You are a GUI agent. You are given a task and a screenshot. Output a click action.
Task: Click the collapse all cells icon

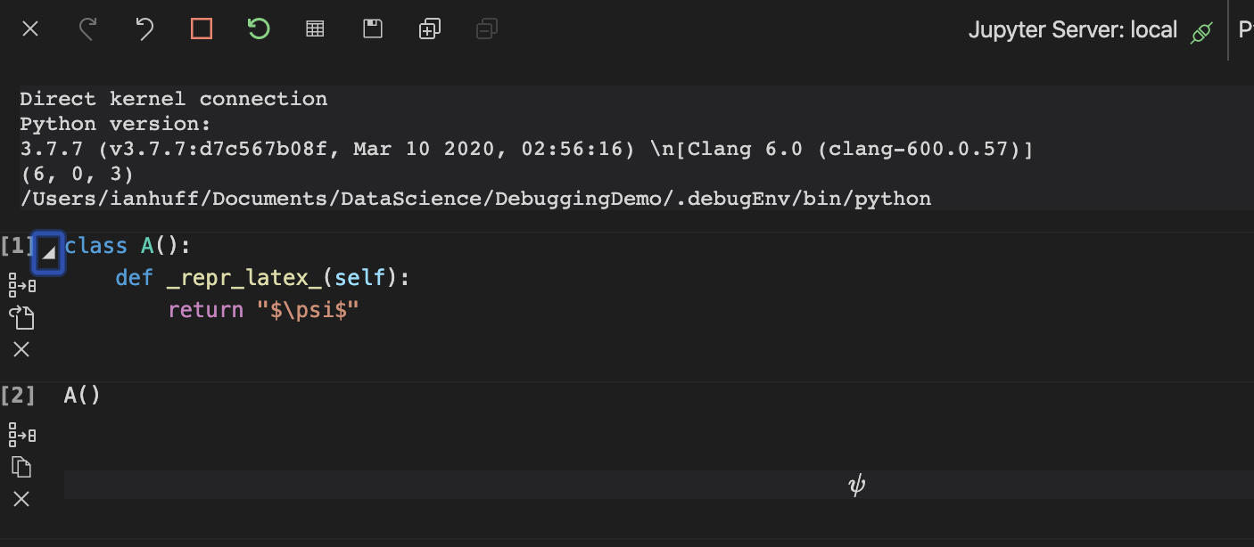point(486,29)
